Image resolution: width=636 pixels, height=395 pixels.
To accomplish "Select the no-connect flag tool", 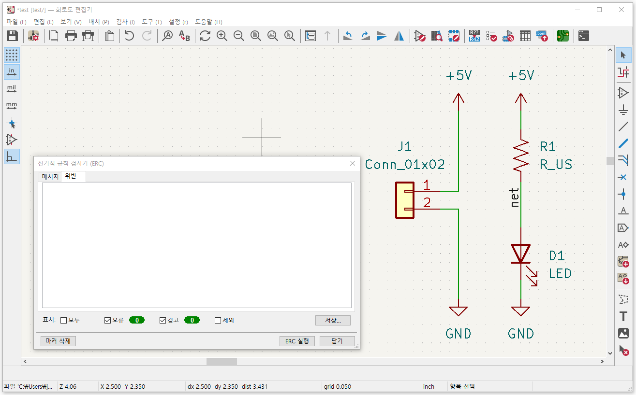I will pos(623,177).
